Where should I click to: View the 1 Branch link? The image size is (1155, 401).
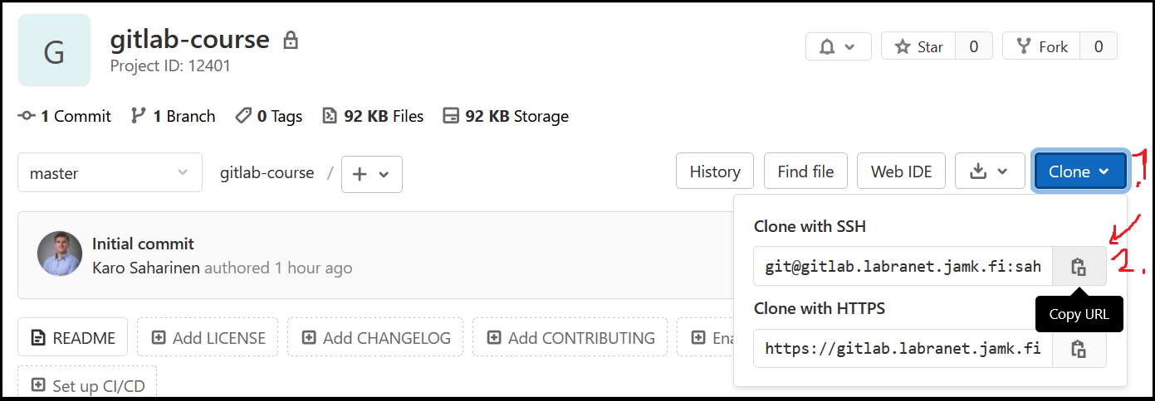click(174, 116)
